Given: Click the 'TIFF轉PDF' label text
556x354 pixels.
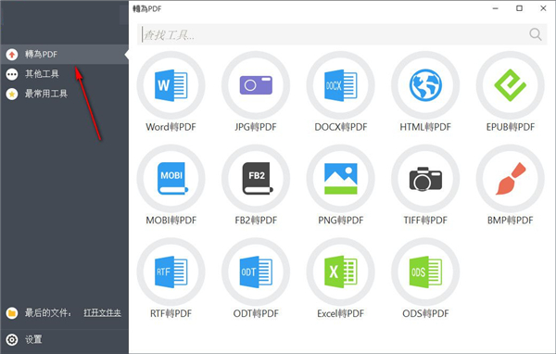Looking at the screenshot, I should [425, 221].
